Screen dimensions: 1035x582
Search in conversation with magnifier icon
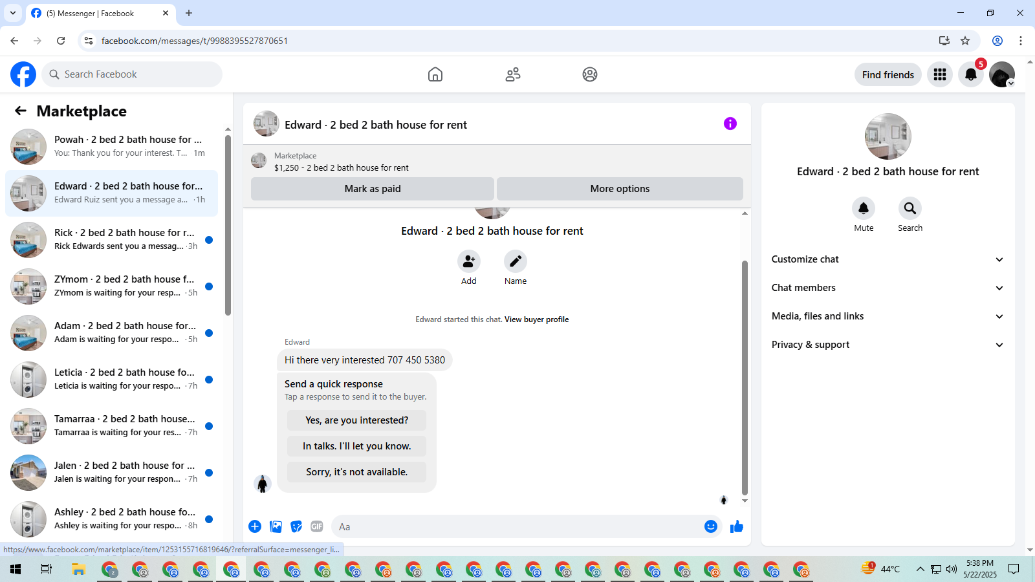pyautogui.click(x=910, y=208)
